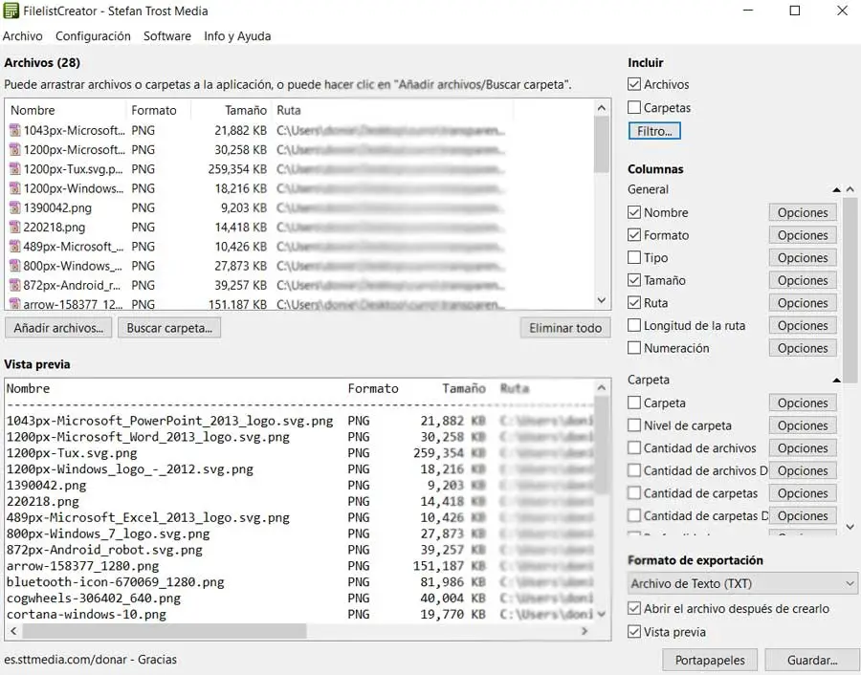Toggle the Vista previa checkbox

634,632
